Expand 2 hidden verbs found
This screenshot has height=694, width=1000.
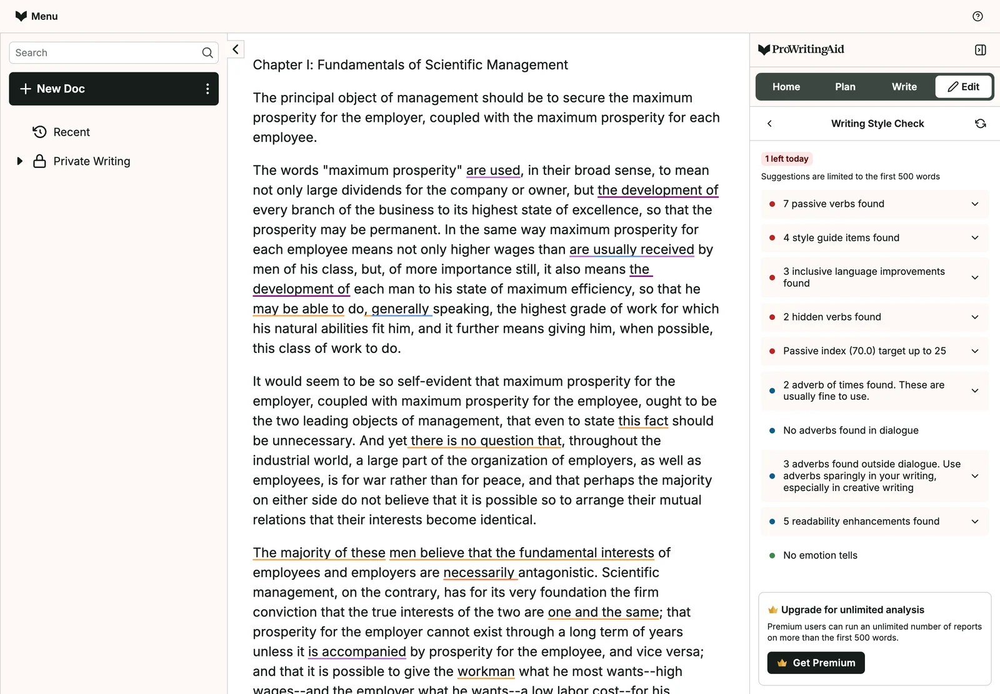click(874, 317)
